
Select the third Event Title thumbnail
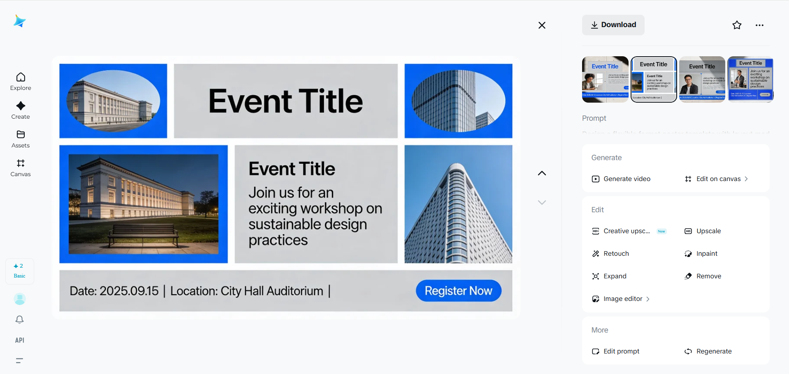pyautogui.click(x=702, y=79)
